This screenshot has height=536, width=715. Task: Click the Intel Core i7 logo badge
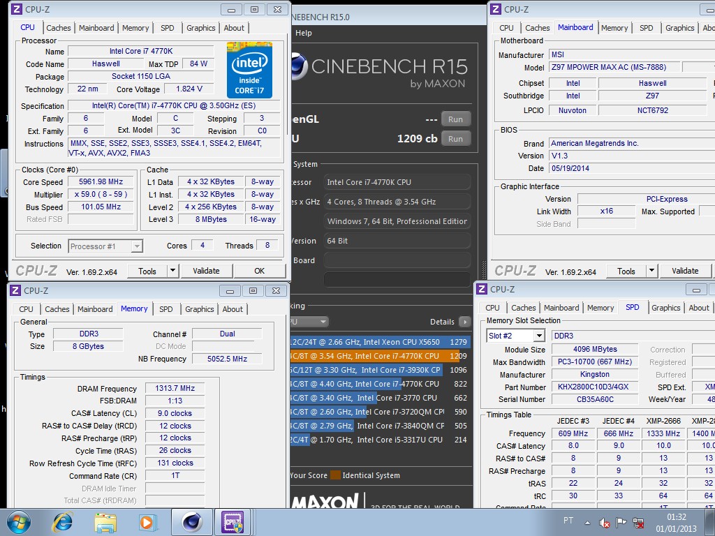tap(249, 70)
